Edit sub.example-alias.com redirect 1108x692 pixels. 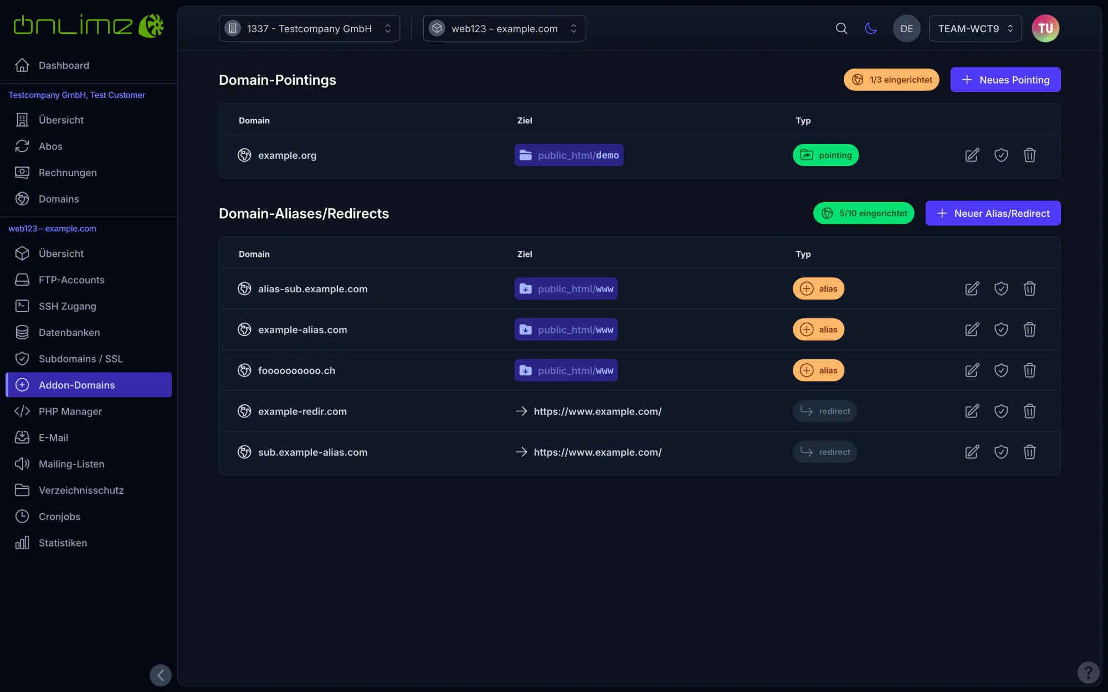click(972, 452)
